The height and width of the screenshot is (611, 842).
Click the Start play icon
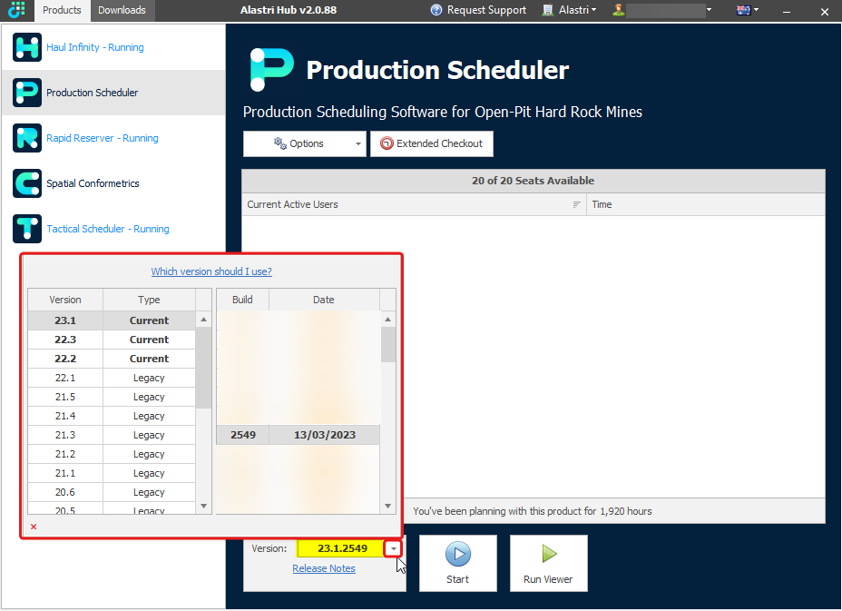(x=458, y=554)
